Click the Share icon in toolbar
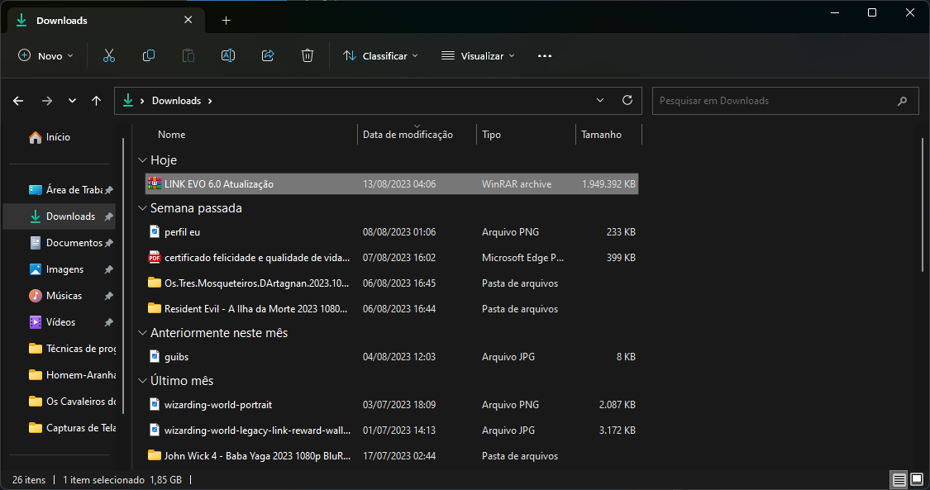The width and height of the screenshot is (930, 490). click(x=268, y=55)
